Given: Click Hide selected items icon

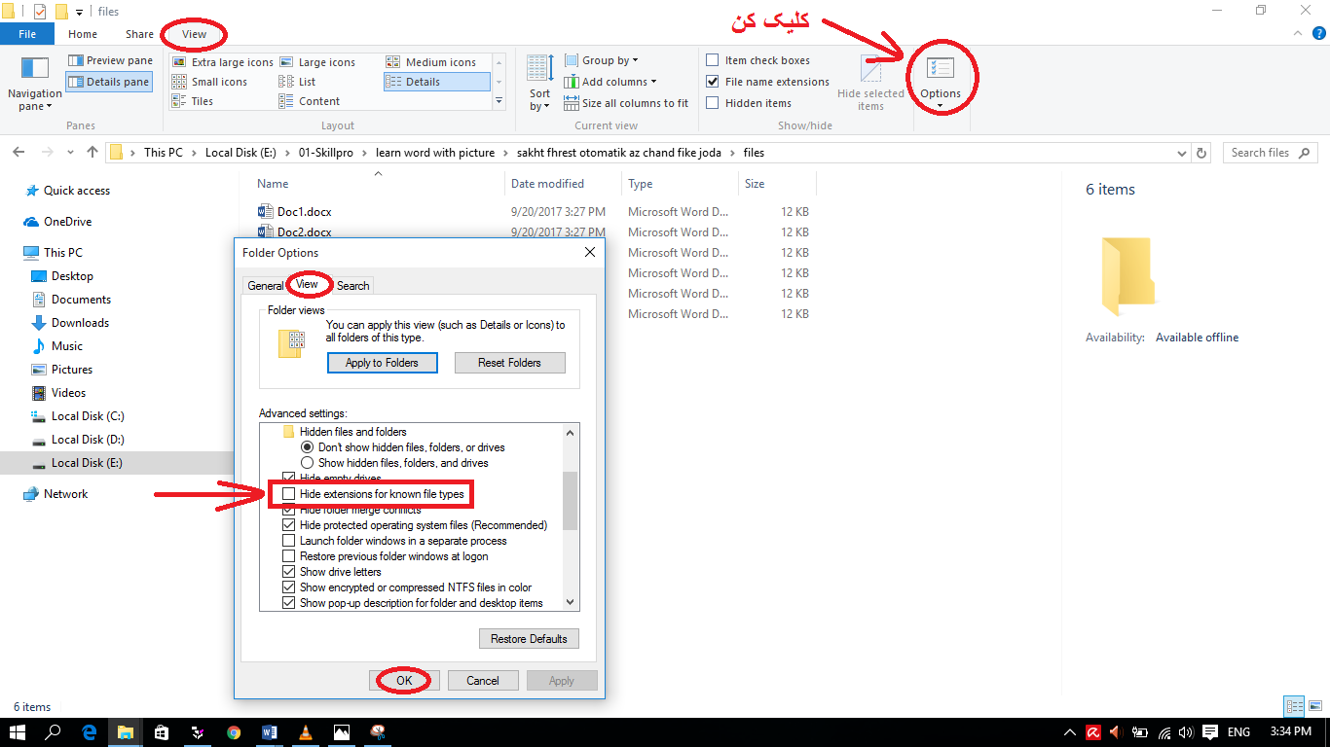Looking at the screenshot, I should click(870, 69).
